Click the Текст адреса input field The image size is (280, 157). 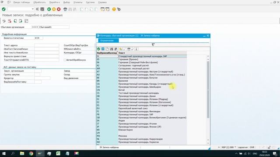coord(47,45)
